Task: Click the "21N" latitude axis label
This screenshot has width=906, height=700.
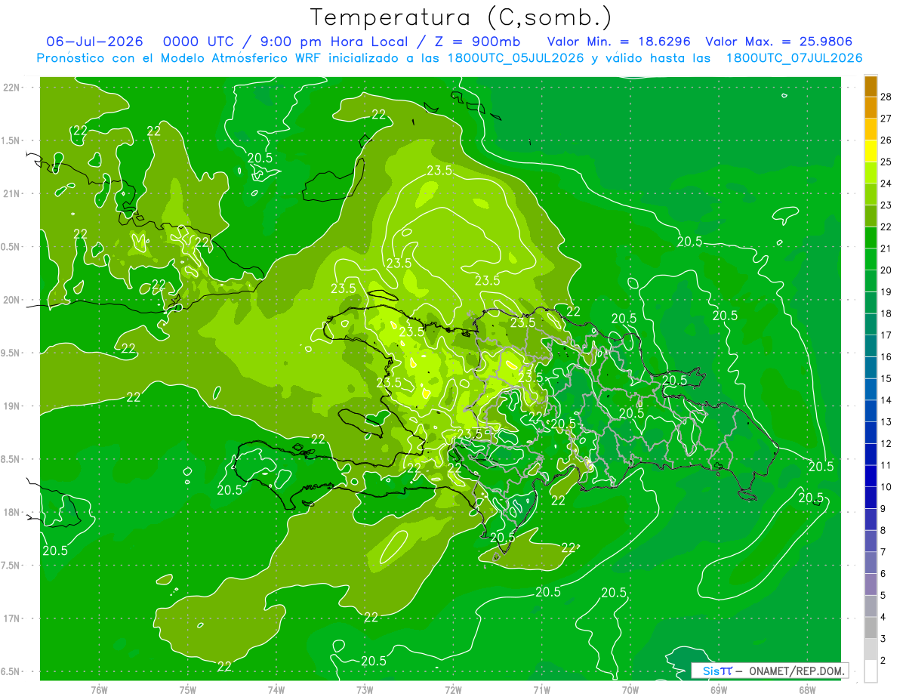Action: click(11, 194)
